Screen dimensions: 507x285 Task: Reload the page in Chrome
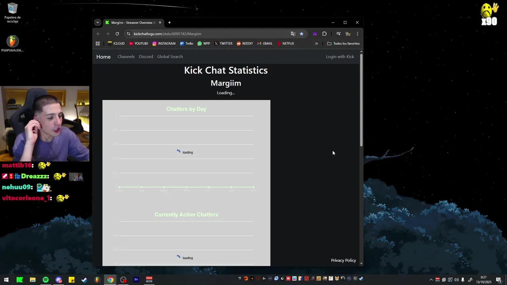click(117, 34)
